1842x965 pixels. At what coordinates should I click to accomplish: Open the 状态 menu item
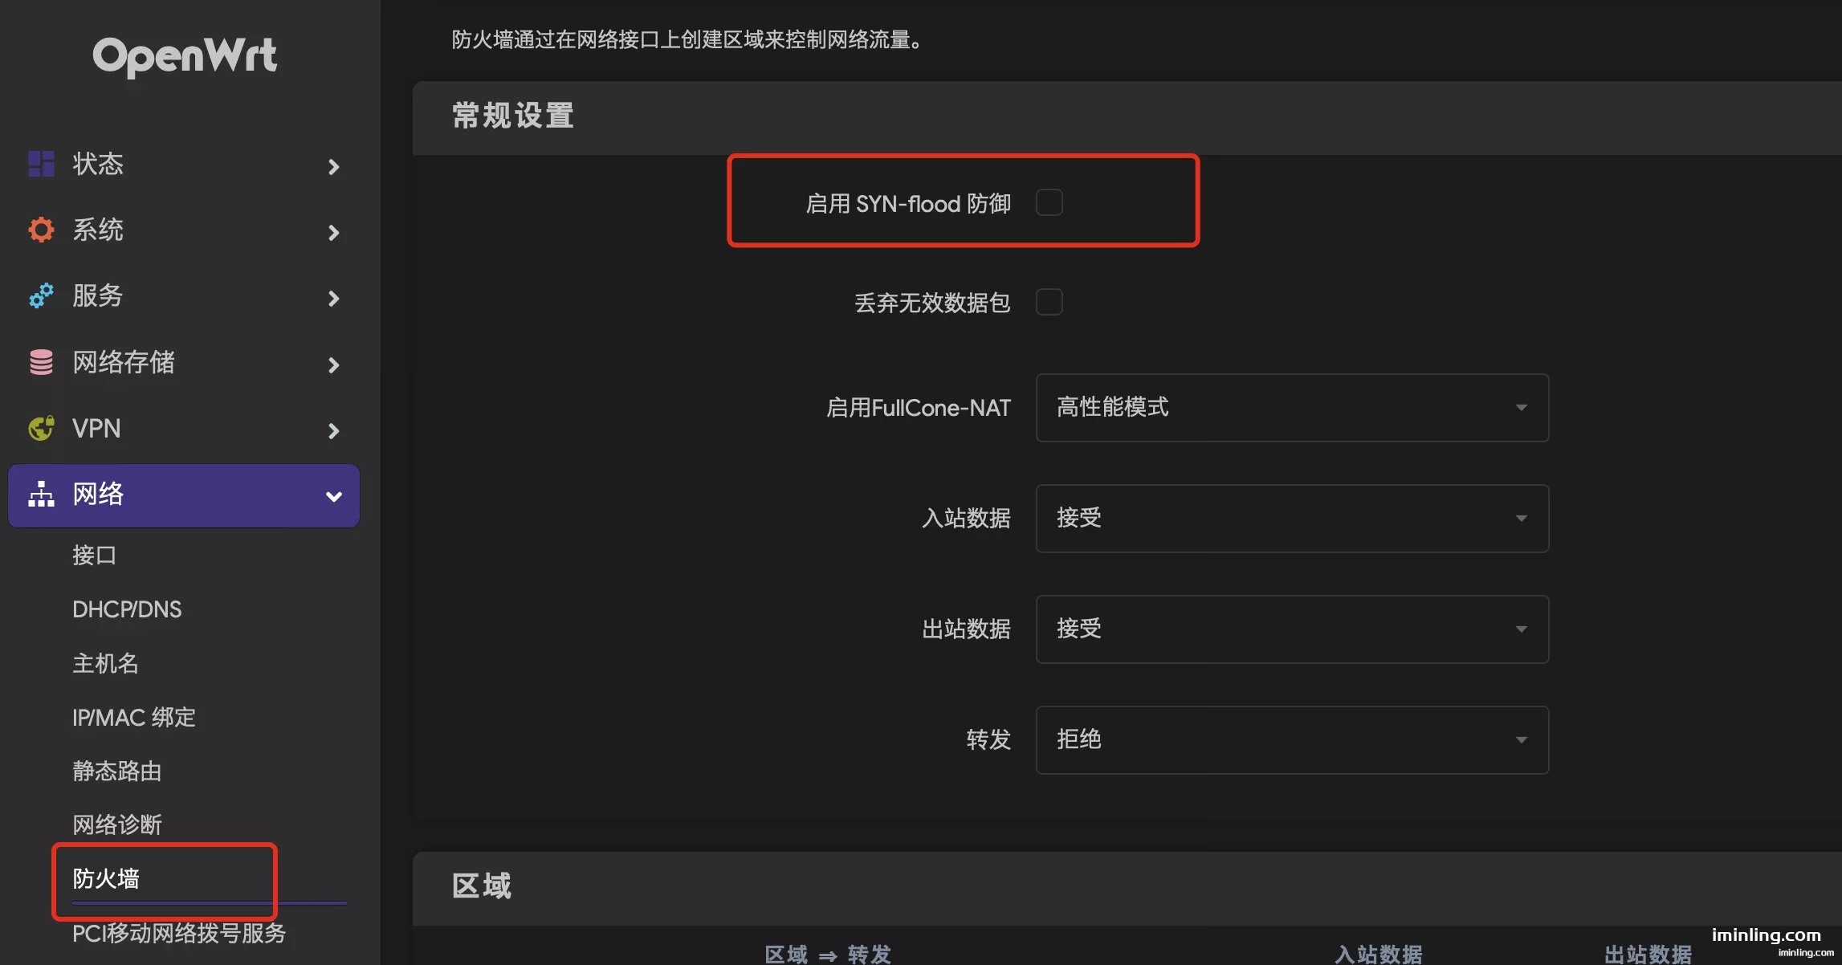point(184,164)
